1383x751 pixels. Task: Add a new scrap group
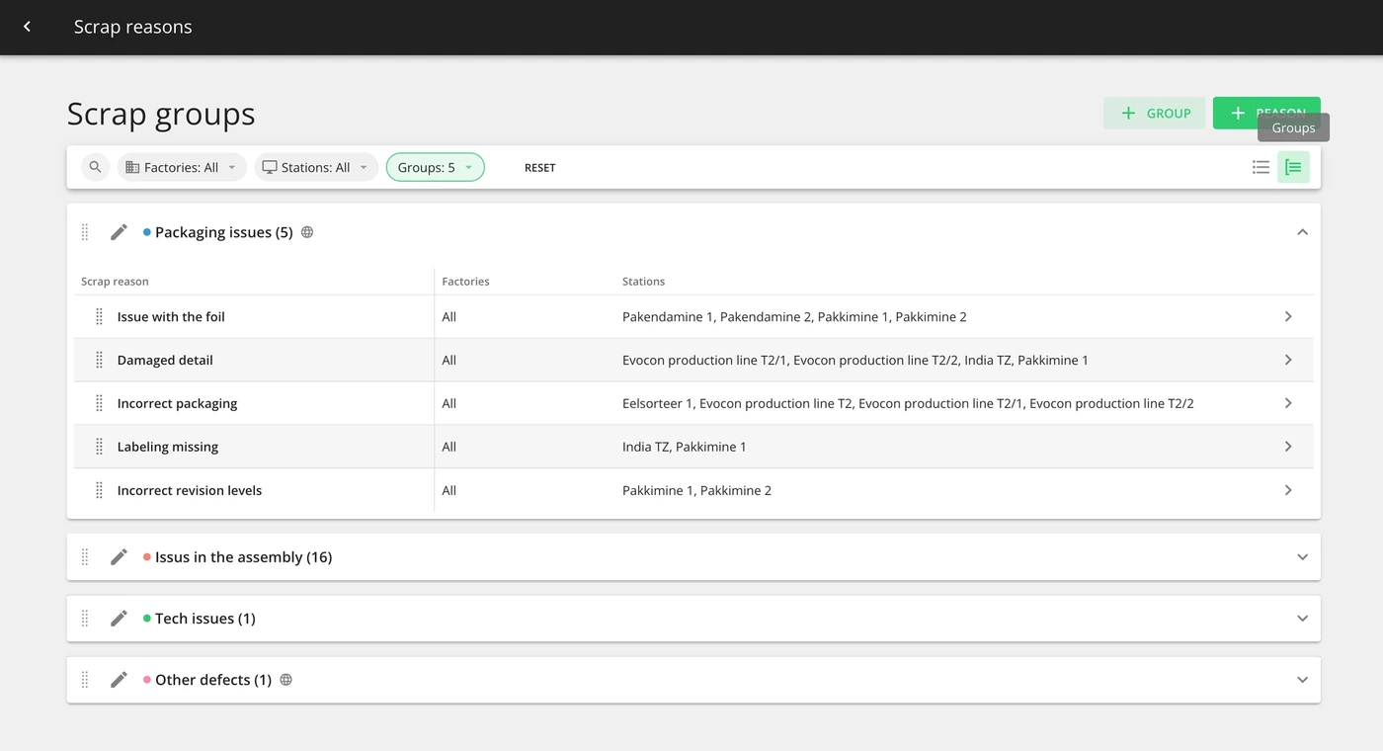[1154, 113]
